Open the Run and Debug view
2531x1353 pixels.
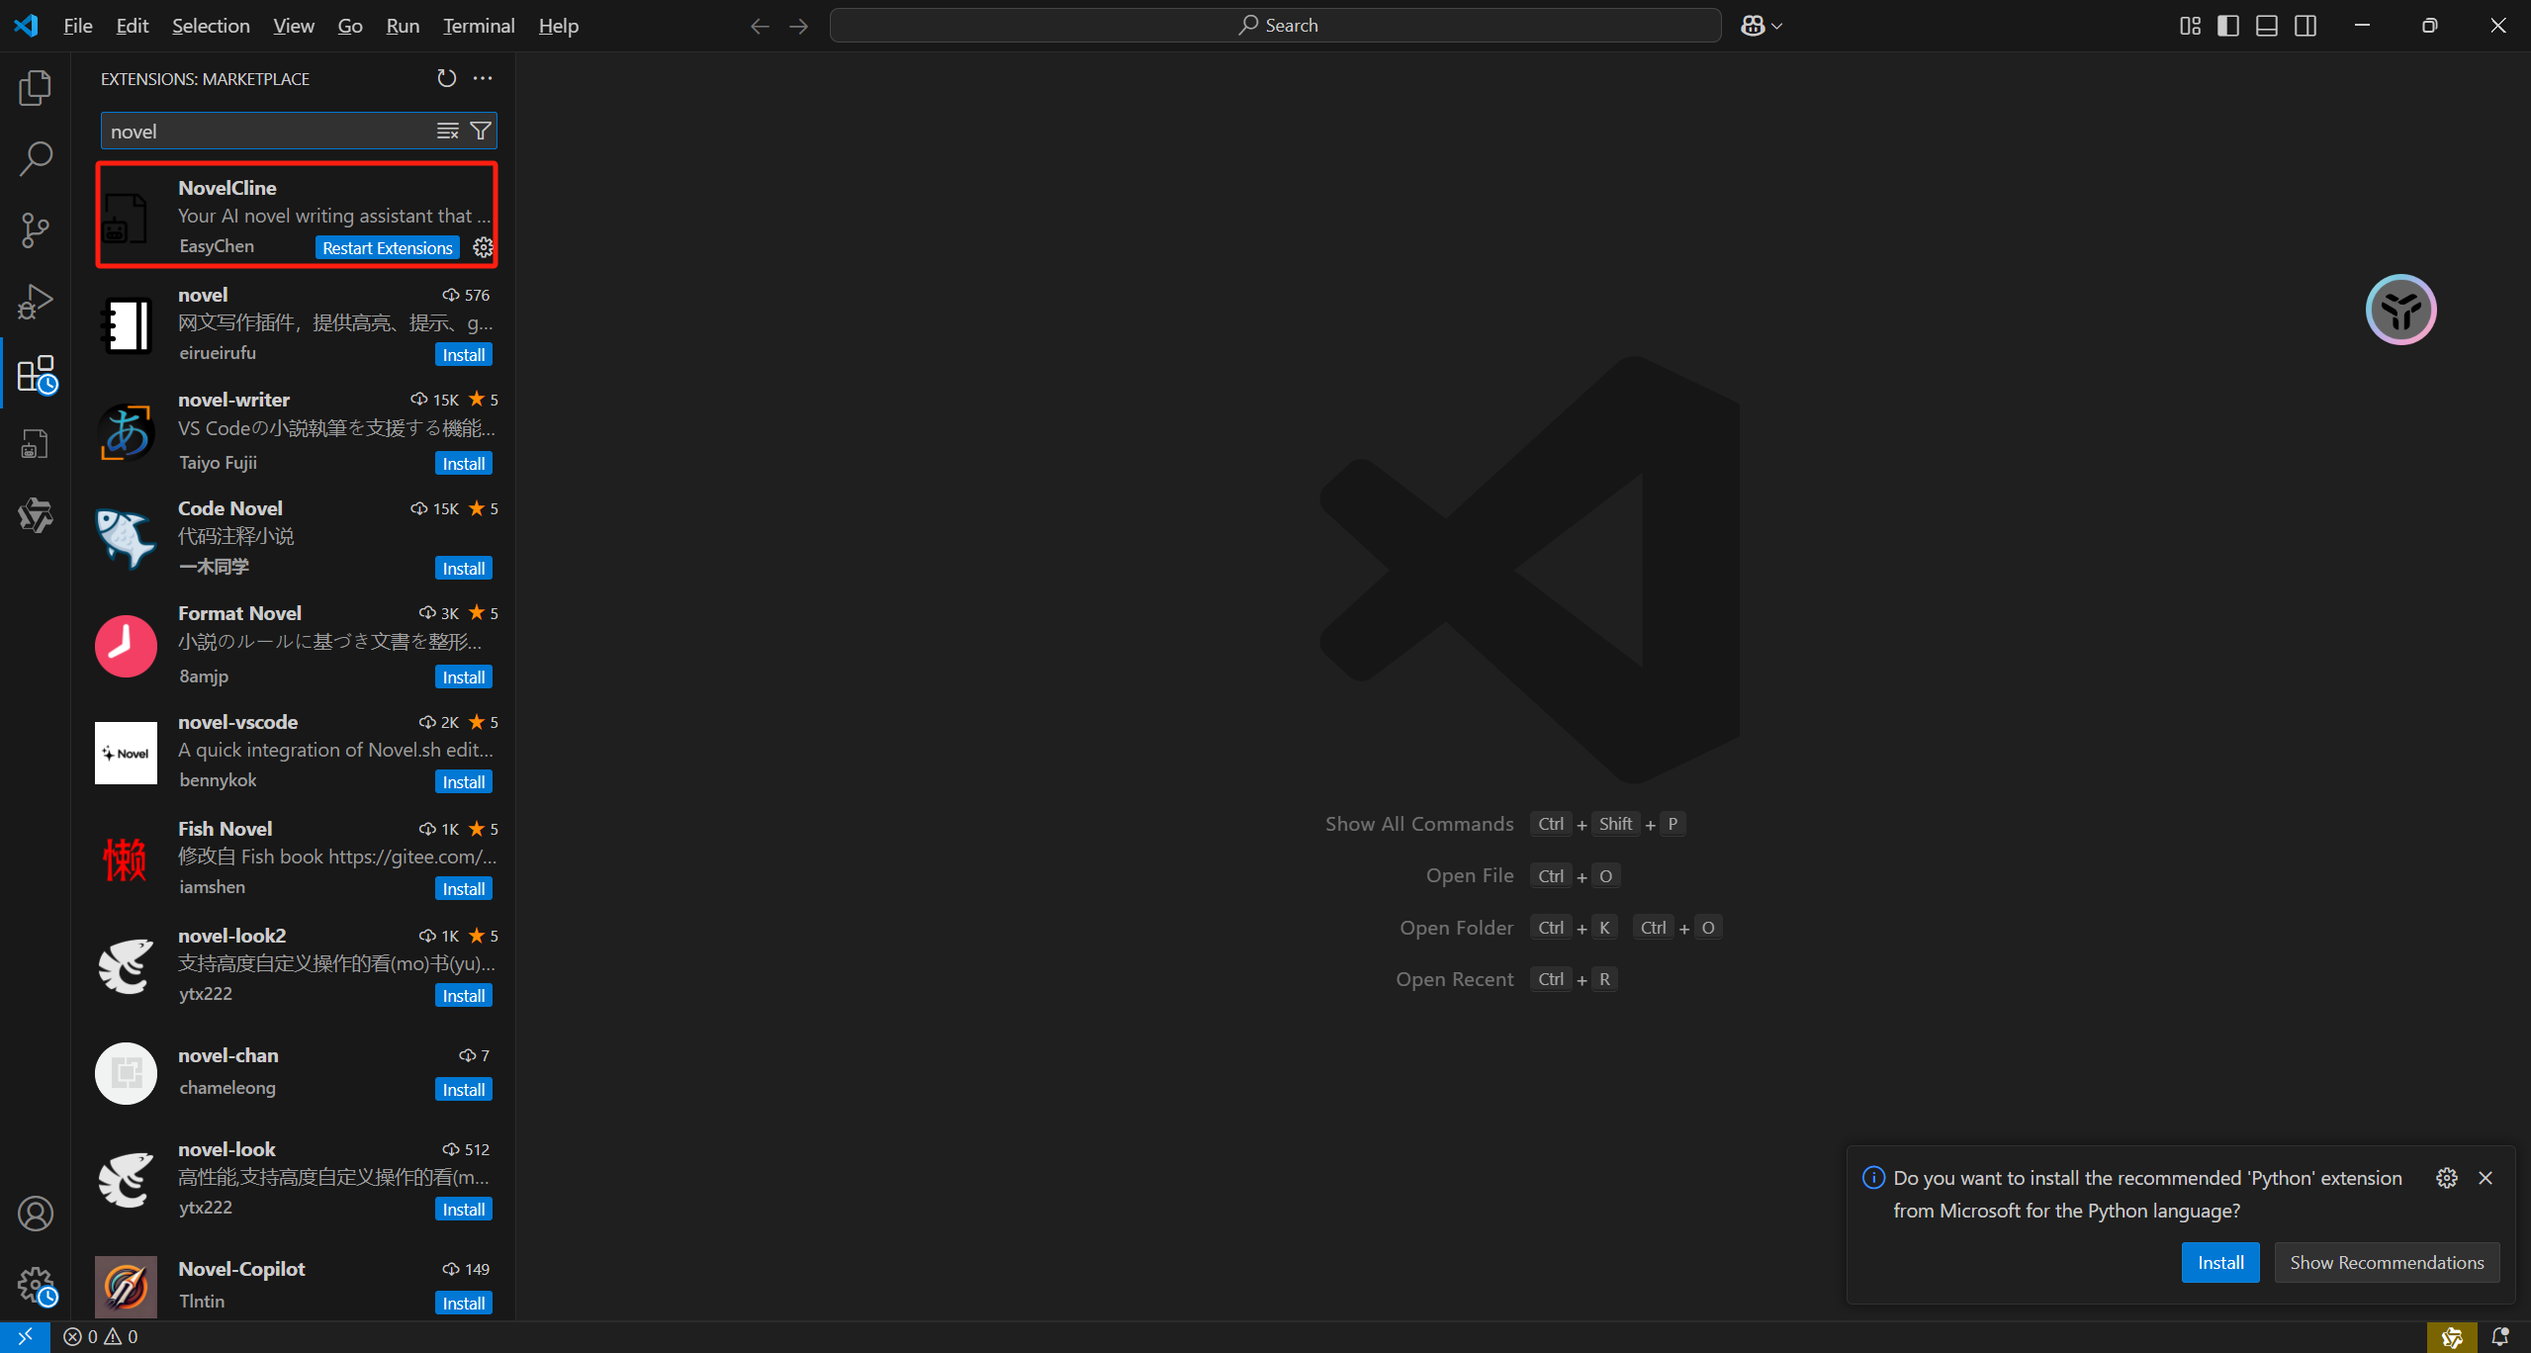point(36,302)
